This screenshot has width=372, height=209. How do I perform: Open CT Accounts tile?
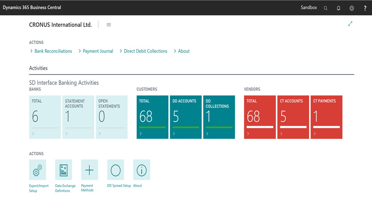point(293,117)
